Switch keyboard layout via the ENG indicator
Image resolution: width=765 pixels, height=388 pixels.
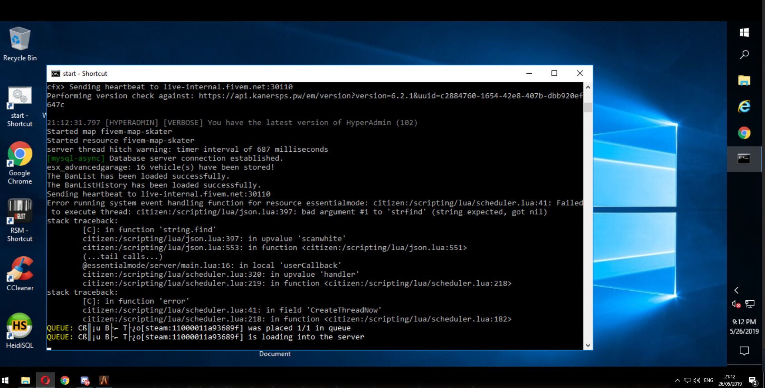[708, 380]
